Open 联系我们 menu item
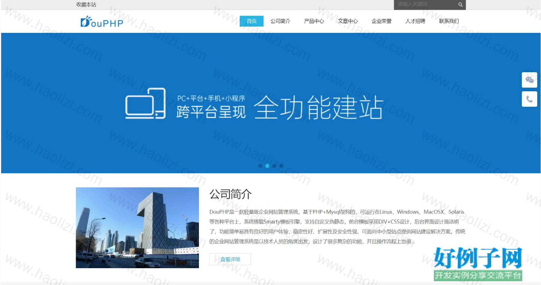The width and height of the screenshot is (541, 285). click(x=449, y=21)
